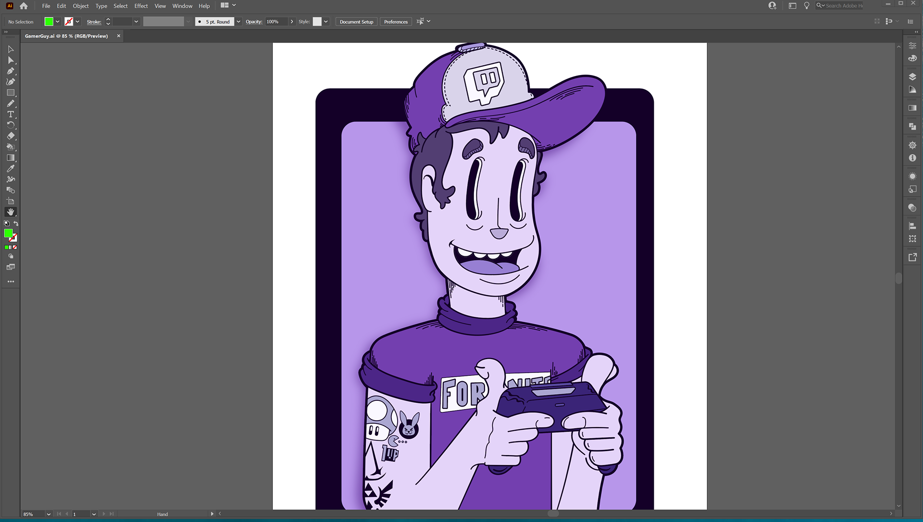923x522 pixels.
Task: Reset to default fill and stroke
Action: (7, 224)
